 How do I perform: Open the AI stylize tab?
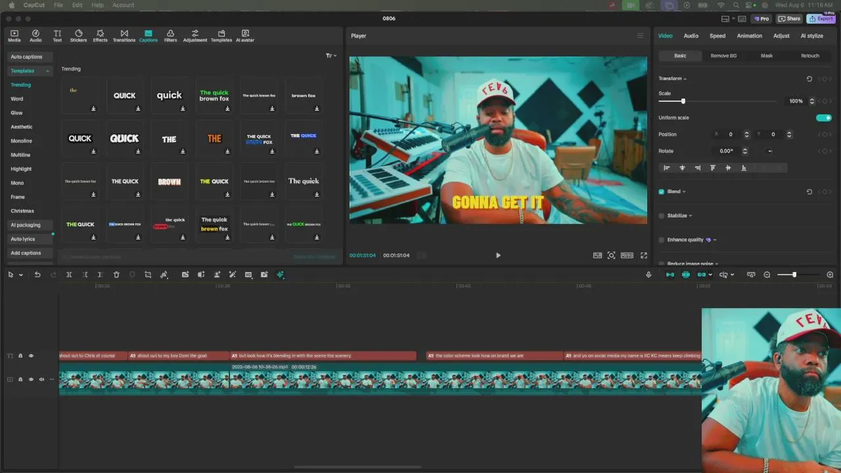811,36
